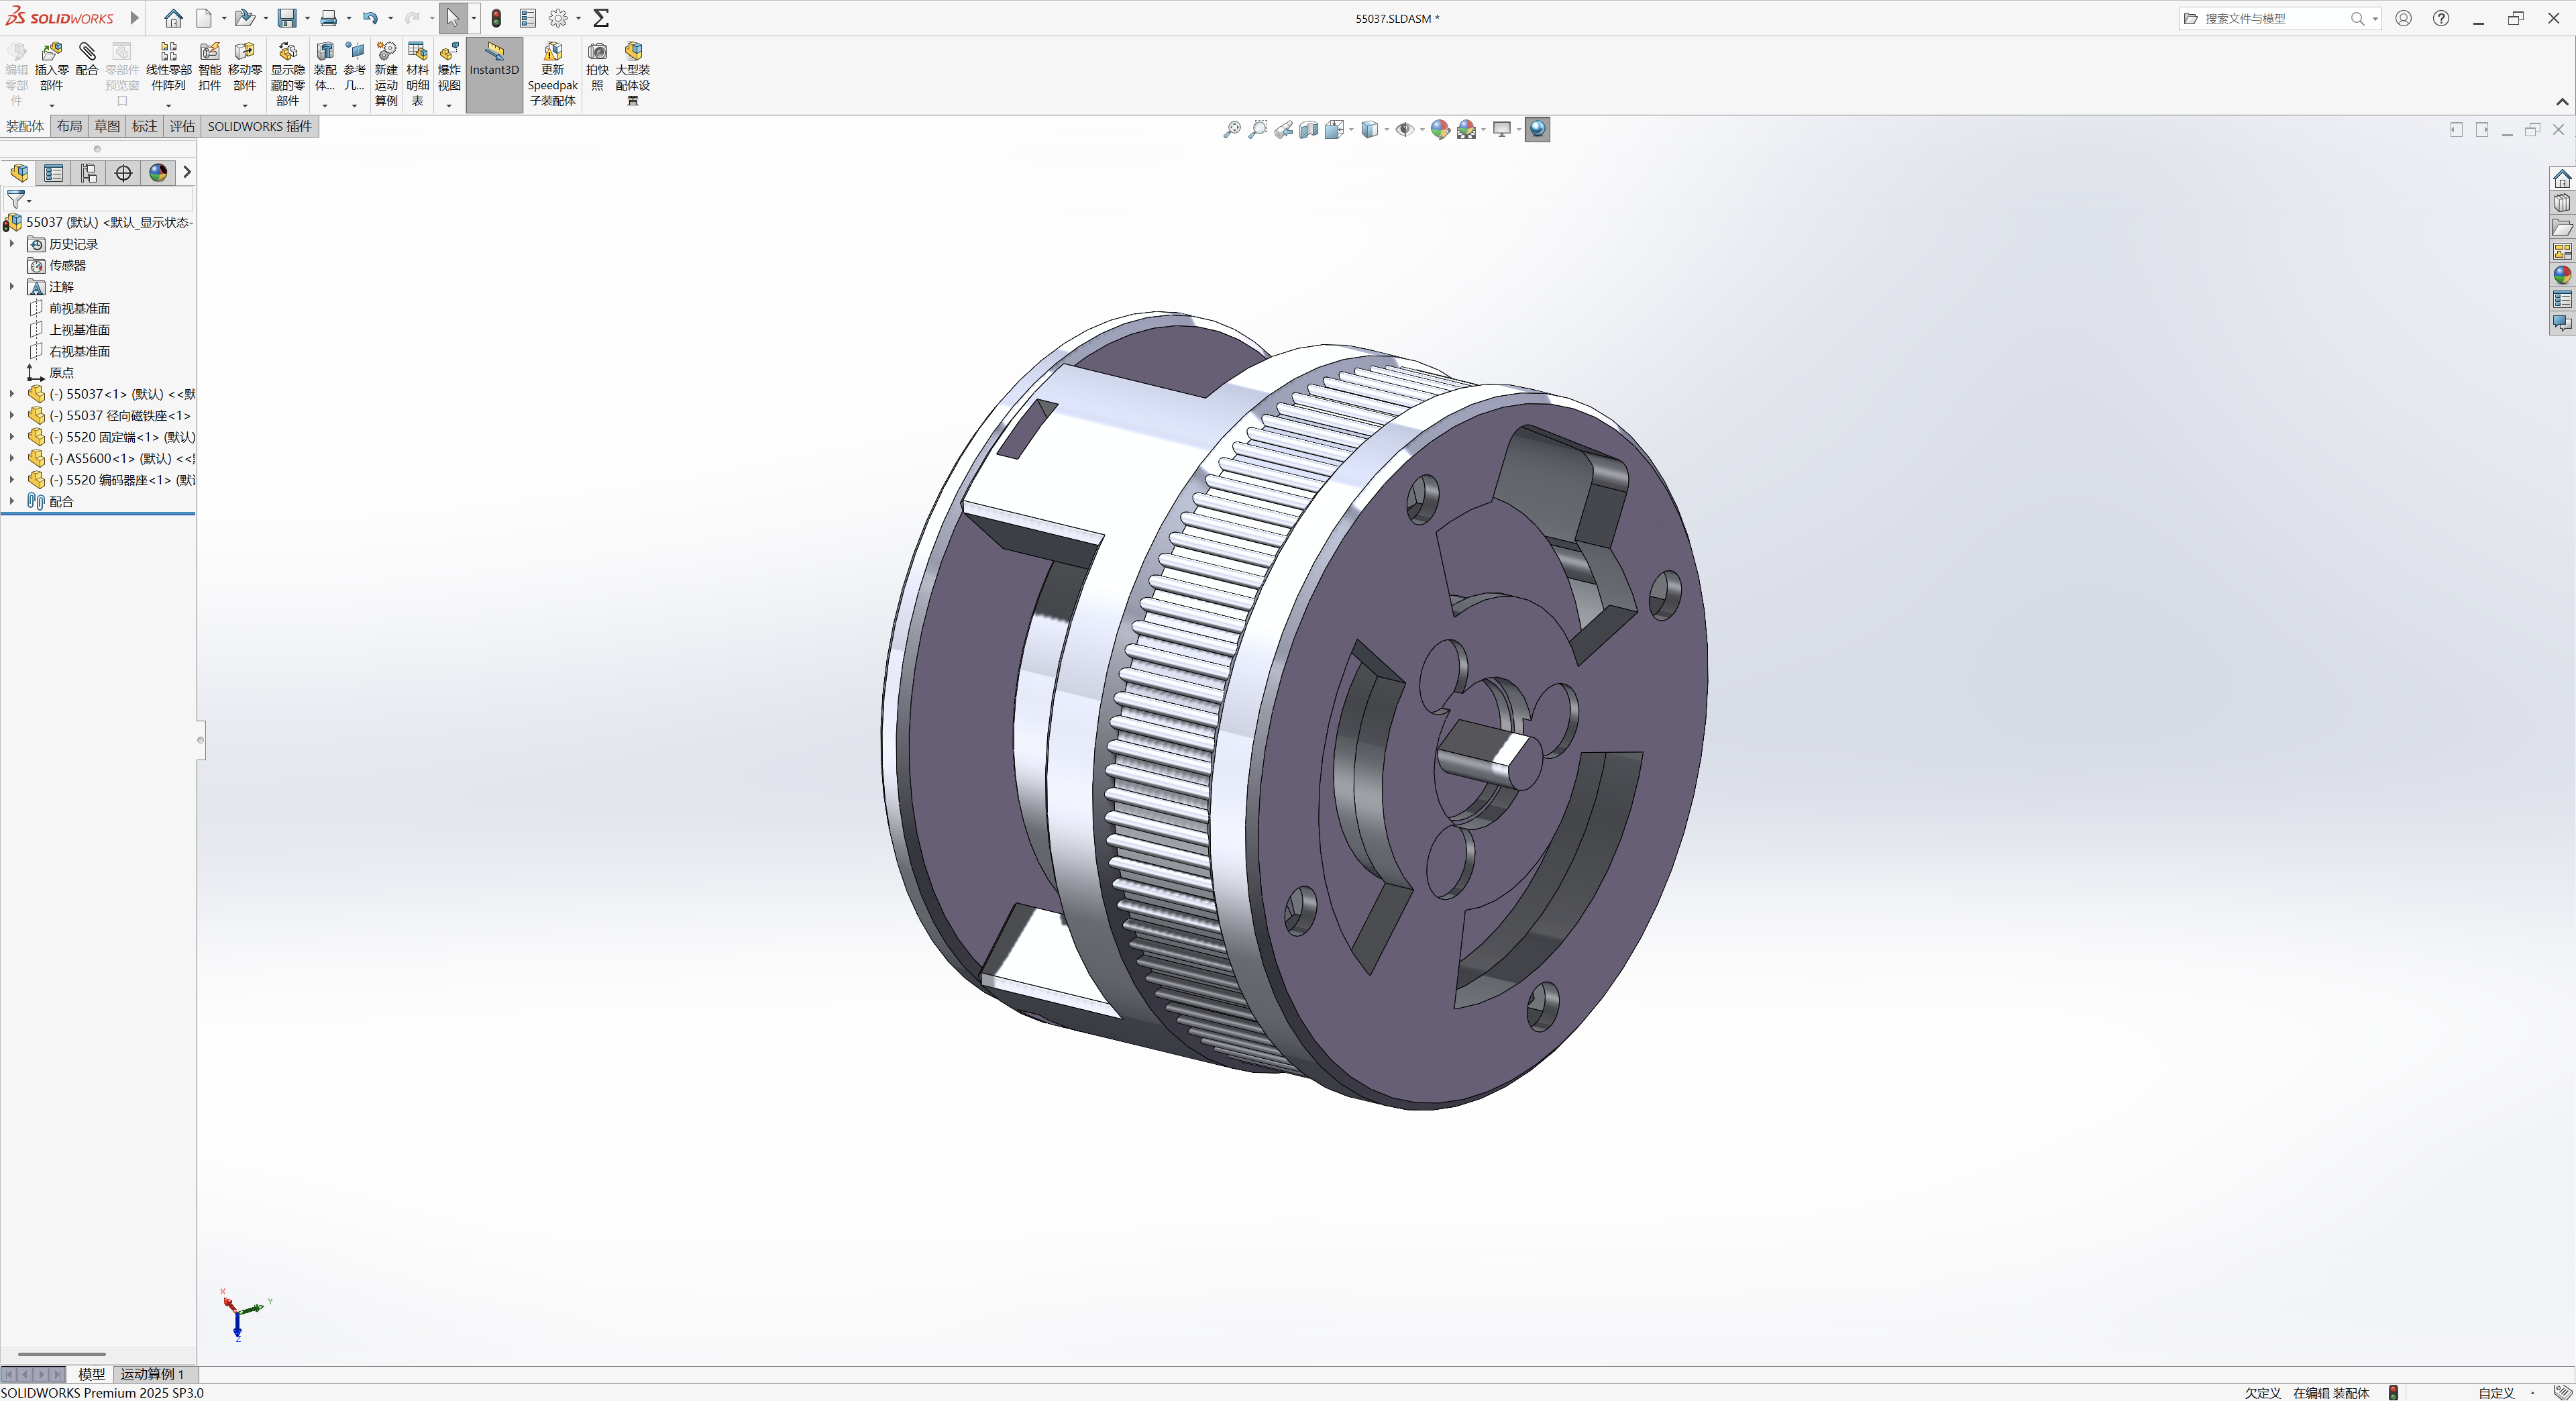Click the Zoom to Fit magnifier icon
The image size is (2576, 1401).
pos(1232,130)
